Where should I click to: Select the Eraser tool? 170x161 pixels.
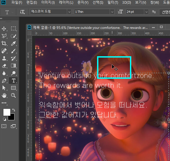pos(4,66)
